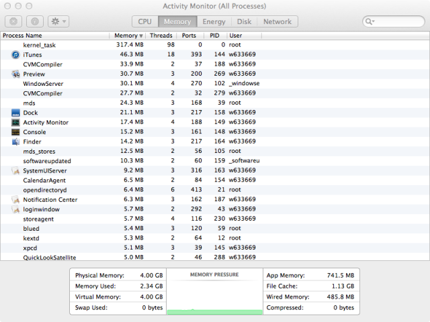Click the Finder app icon

(15, 142)
